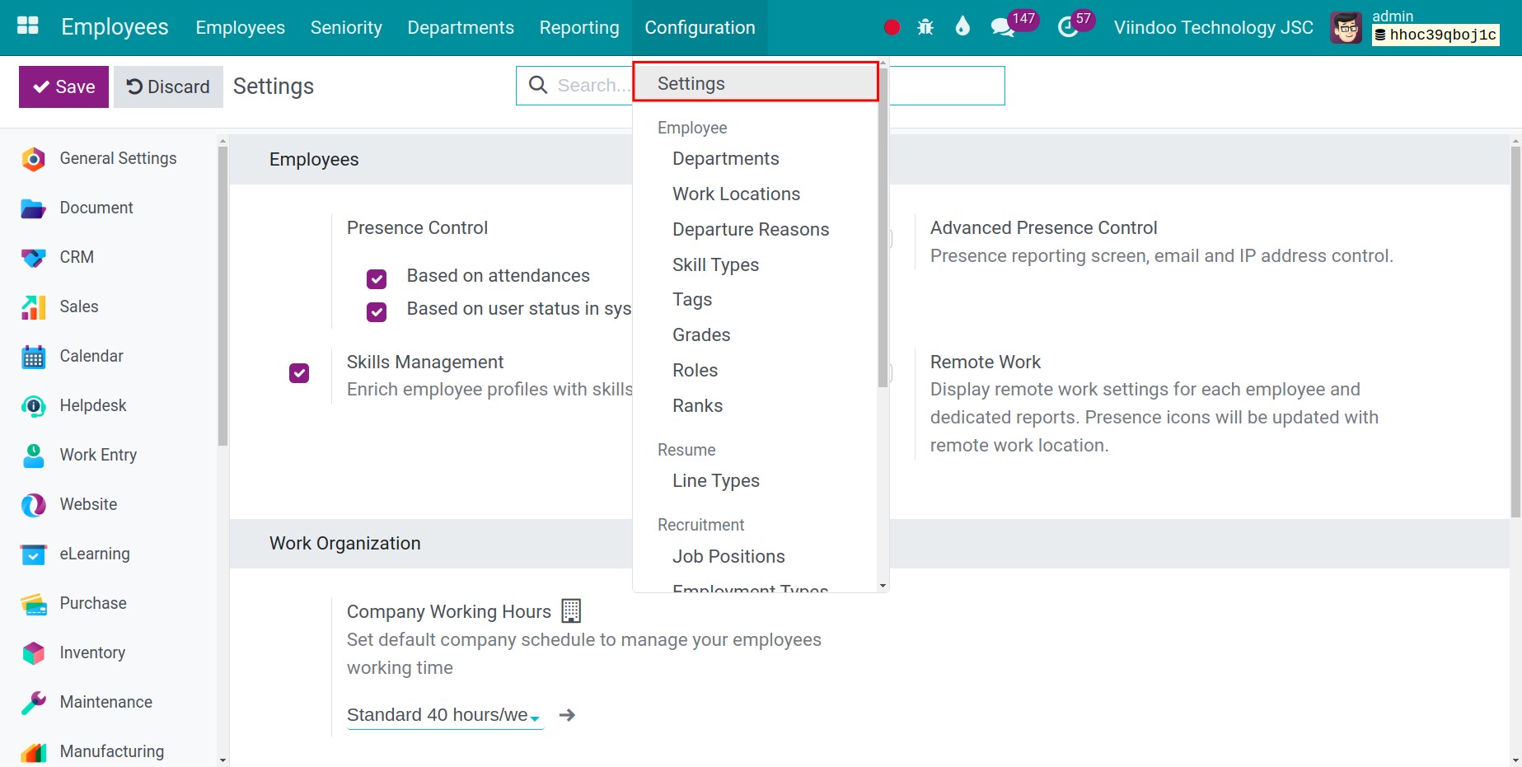Click the Presence Control heading
The image size is (1522, 767).
[417, 228]
